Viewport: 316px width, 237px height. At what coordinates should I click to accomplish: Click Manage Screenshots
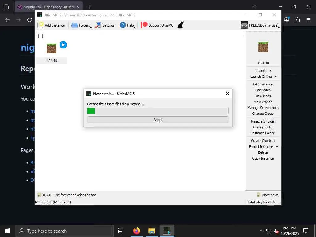click(263, 108)
